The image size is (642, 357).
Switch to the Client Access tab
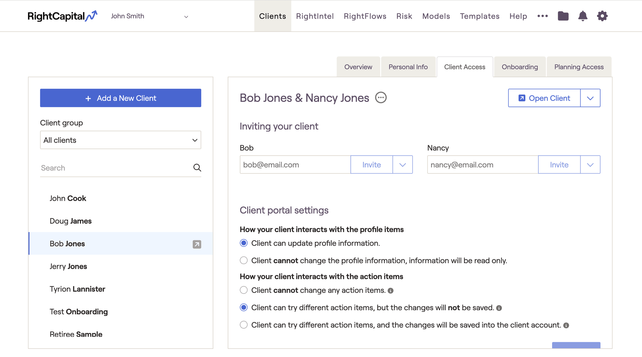(465, 67)
